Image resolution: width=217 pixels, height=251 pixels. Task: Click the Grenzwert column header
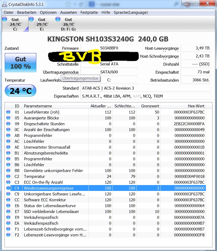149,106
